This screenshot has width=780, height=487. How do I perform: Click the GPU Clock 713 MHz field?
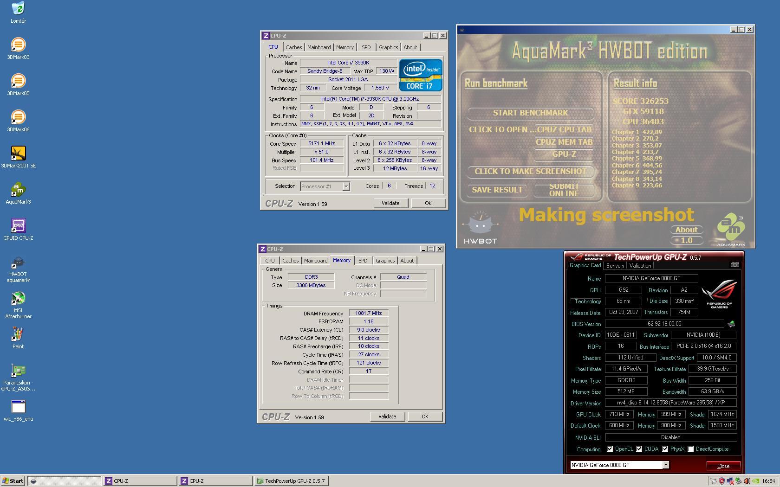pos(619,414)
